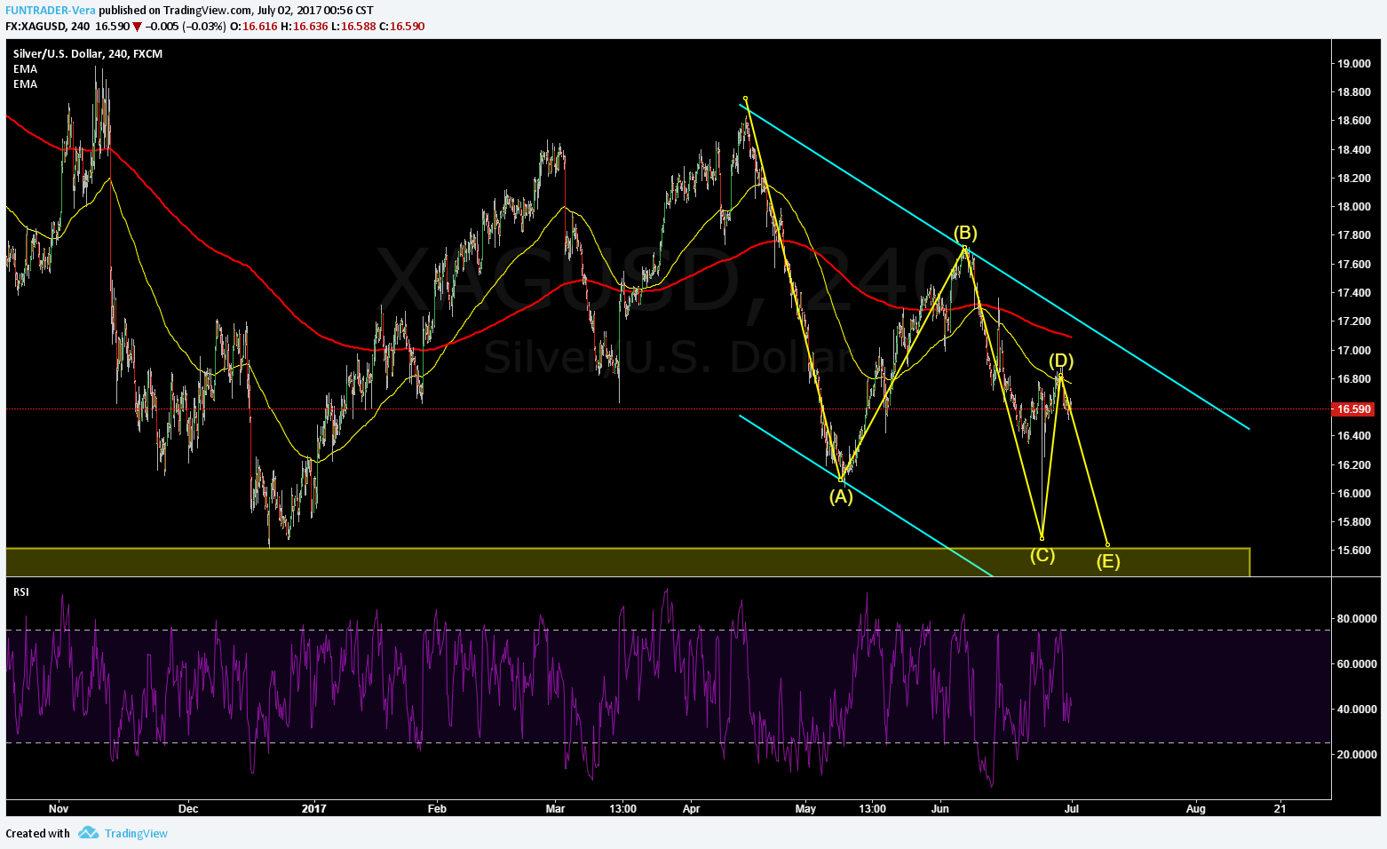Click the red down-triangle change indicator
Screen dimensions: 1387x849
tap(137, 26)
